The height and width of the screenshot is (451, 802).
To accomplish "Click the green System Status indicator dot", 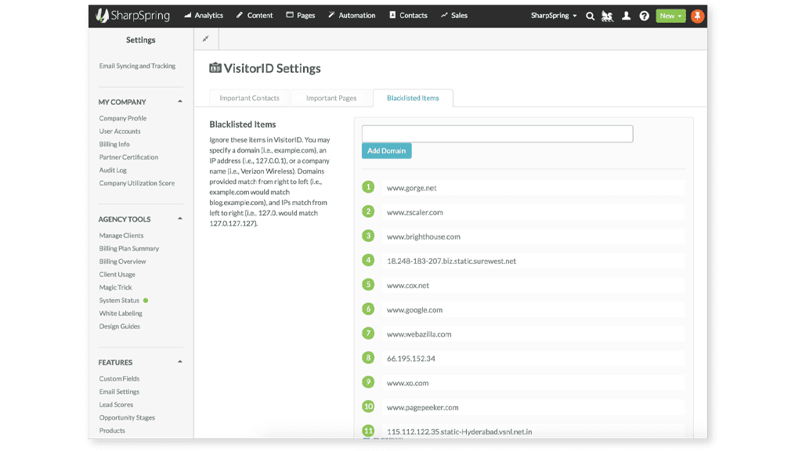I will click(145, 301).
